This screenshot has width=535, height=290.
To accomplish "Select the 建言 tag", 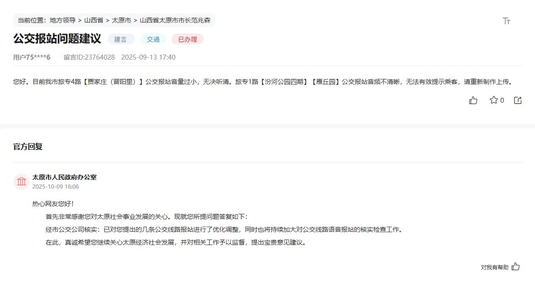I will coord(120,39).
